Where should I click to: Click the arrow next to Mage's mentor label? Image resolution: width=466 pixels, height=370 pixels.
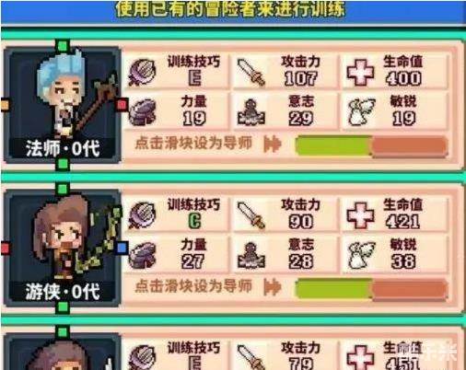point(272,144)
